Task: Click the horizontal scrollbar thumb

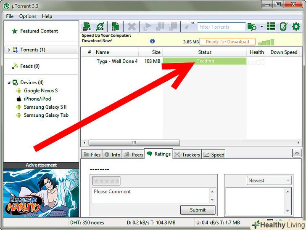Action: (x=134, y=142)
